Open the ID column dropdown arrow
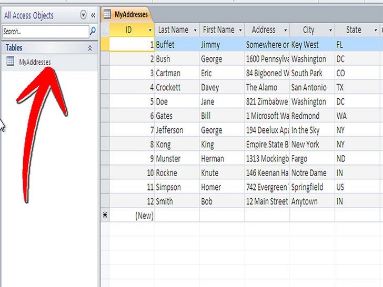The image size is (383, 287). (150, 30)
